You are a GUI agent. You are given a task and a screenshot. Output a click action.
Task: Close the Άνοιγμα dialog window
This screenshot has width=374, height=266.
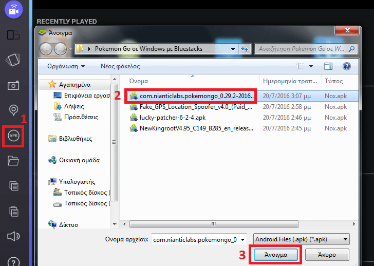347,30
